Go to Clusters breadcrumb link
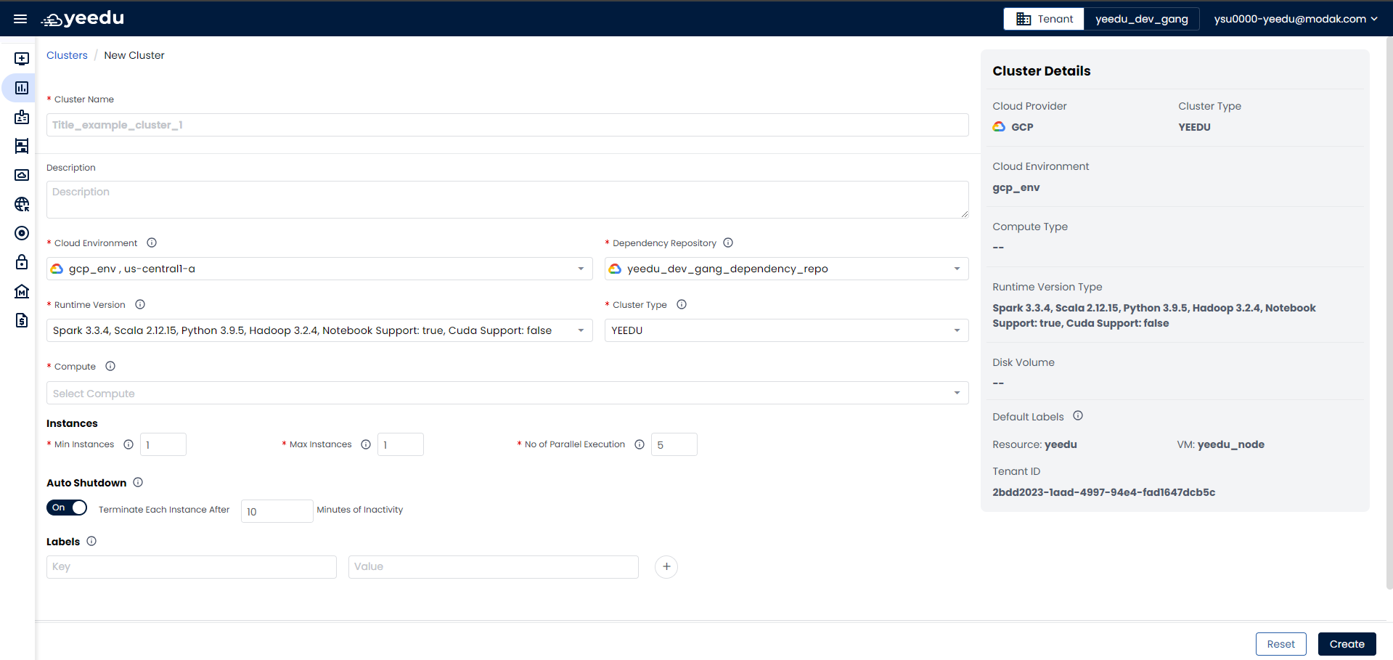 tap(67, 55)
